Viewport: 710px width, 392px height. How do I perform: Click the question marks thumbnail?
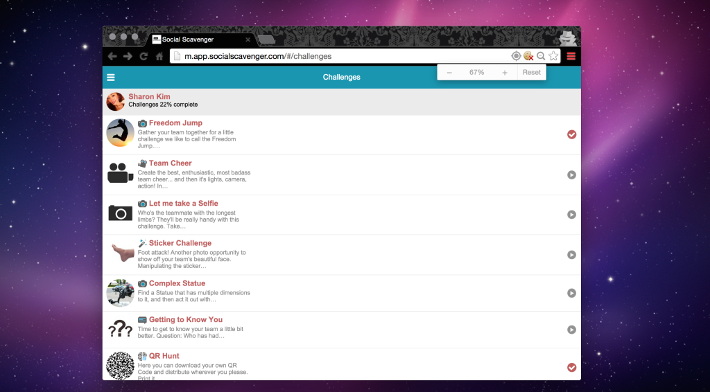[120, 329]
